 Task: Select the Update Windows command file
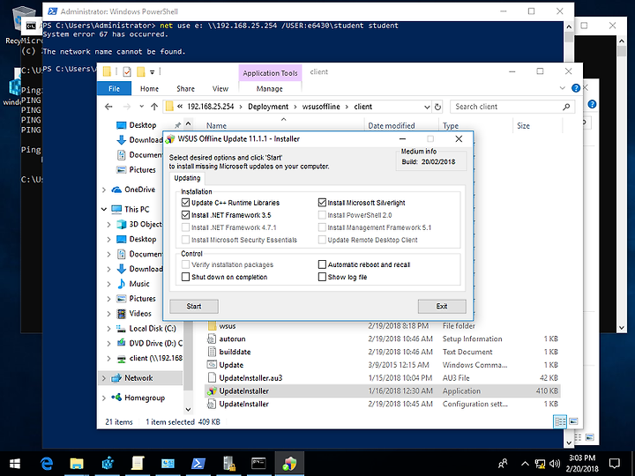pos(383,365)
